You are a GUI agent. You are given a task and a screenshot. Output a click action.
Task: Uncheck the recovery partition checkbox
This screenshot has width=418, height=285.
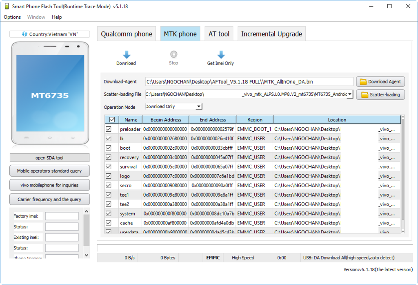click(109, 157)
